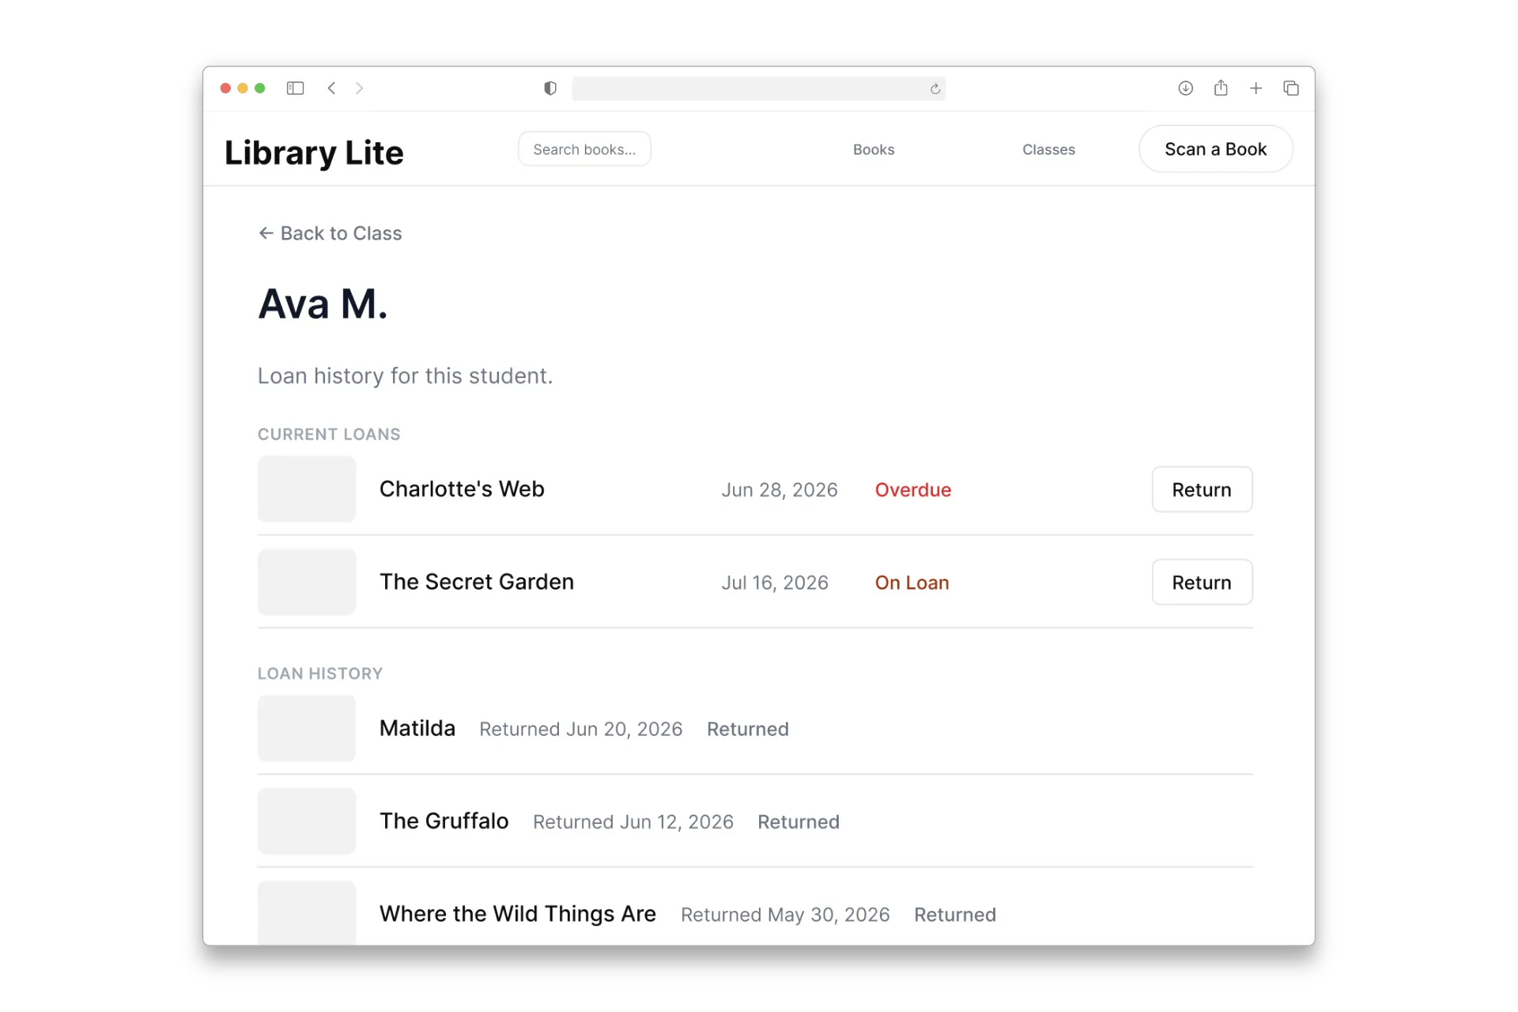
Task: Open the Books nav item
Action: (x=874, y=149)
